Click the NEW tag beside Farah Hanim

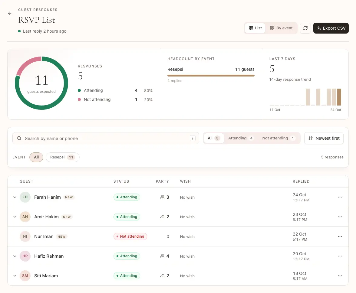coord(69,197)
